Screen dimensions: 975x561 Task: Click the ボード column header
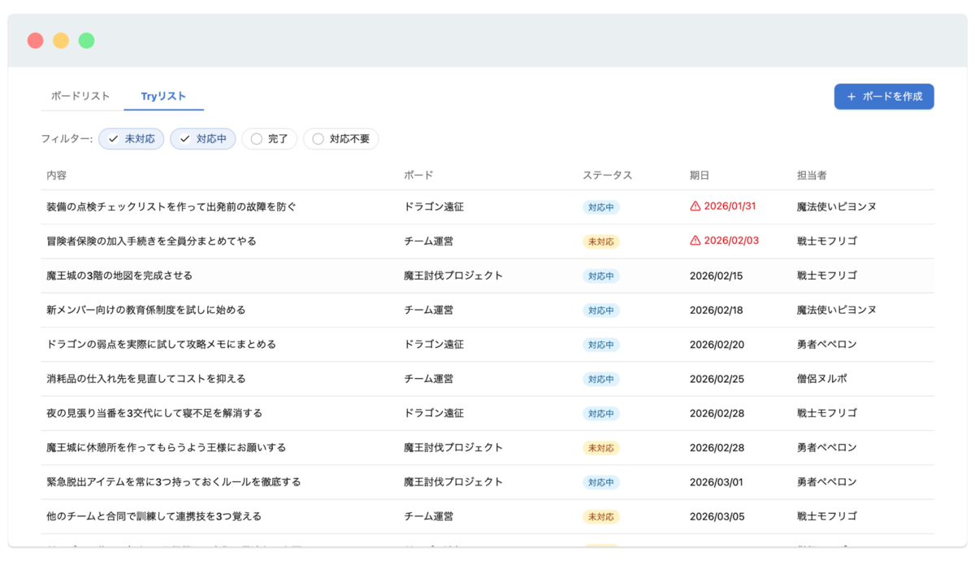(418, 175)
